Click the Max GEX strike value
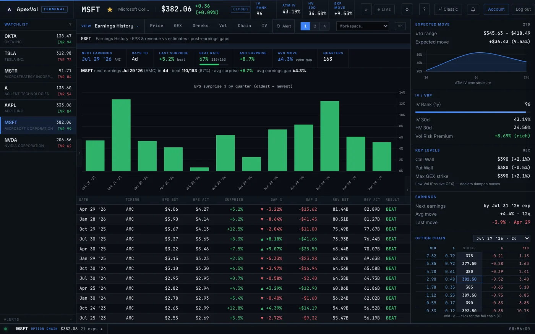535x334 pixels. [514, 176]
